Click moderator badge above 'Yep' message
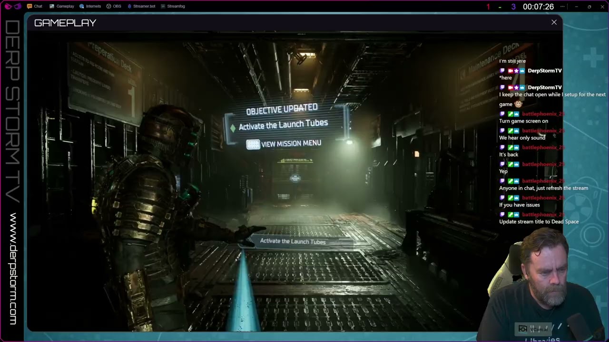The image size is (609, 342). tap(510, 164)
